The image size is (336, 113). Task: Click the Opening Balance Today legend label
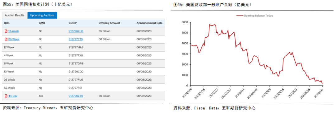(x=259, y=16)
